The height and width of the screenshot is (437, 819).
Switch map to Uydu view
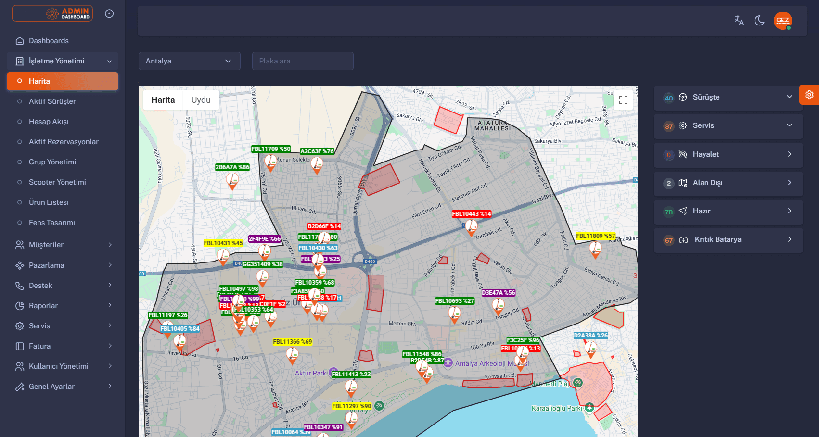[x=201, y=100]
